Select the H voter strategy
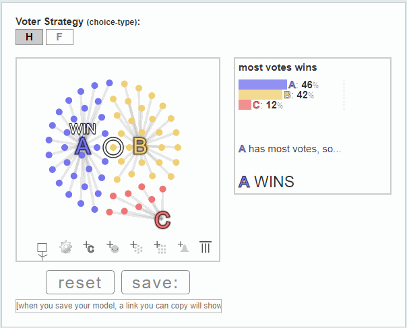 point(30,37)
